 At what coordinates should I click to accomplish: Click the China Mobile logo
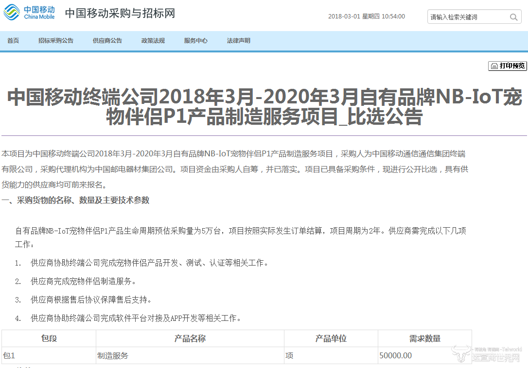(x=29, y=13)
